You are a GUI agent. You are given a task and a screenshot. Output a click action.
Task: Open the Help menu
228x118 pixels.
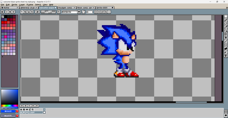[51, 5]
